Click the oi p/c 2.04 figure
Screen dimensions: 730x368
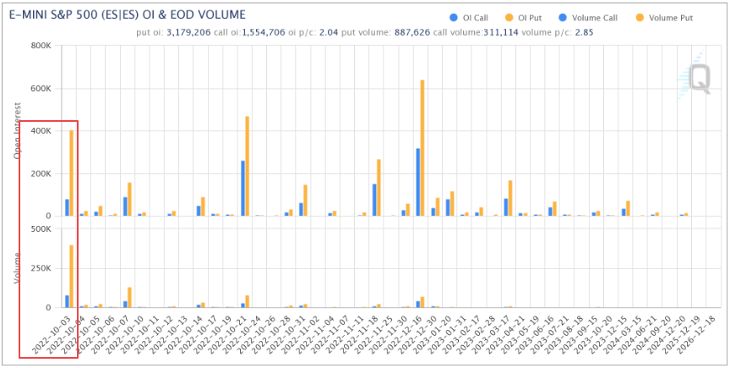click(330, 33)
